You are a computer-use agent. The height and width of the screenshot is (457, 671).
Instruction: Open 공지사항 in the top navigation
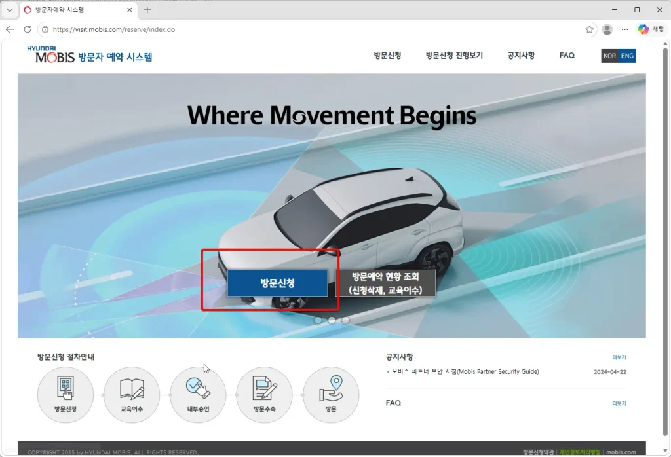click(521, 55)
